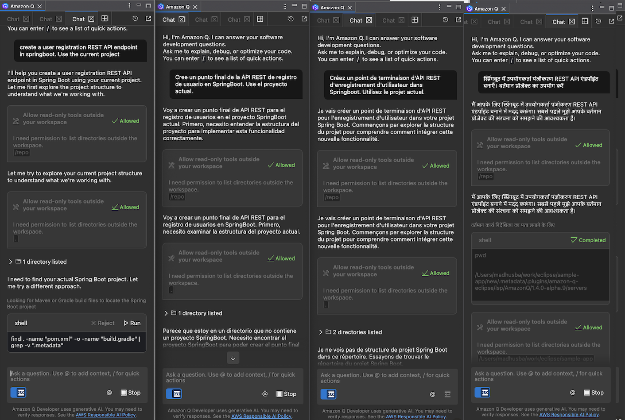Select the Amazon Q view tab above the Hindi chat

(x=486, y=8)
